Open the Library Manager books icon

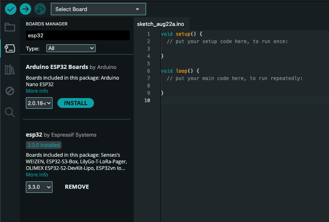[10, 70]
